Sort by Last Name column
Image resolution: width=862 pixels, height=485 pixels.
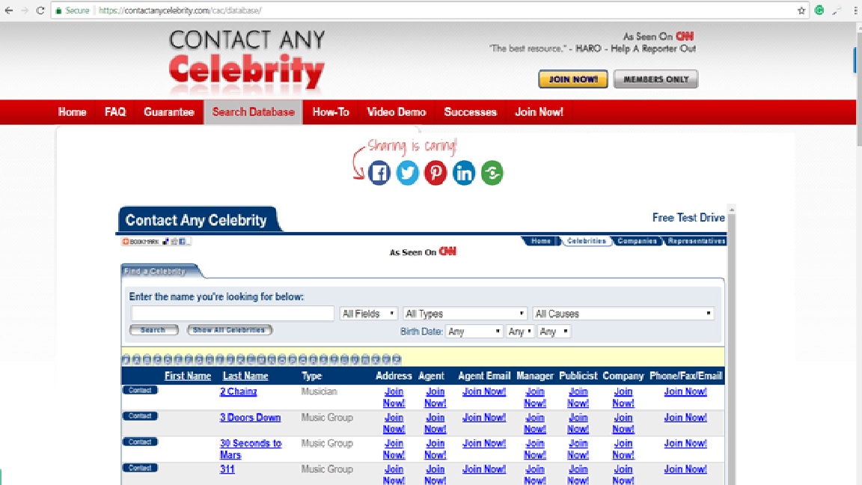tap(245, 376)
